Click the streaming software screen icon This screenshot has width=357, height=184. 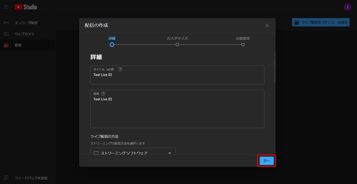tap(96, 153)
